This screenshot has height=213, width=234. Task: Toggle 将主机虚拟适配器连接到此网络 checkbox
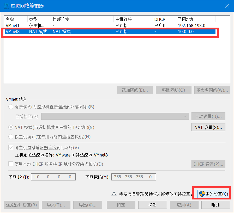tap(11, 148)
